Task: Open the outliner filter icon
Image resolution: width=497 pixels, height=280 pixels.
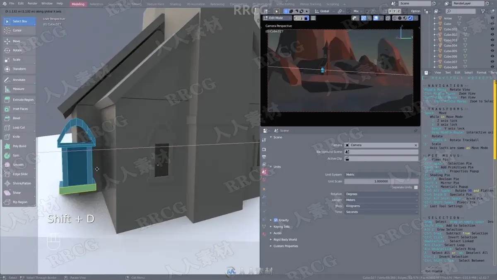Action: click(x=483, y=12)
